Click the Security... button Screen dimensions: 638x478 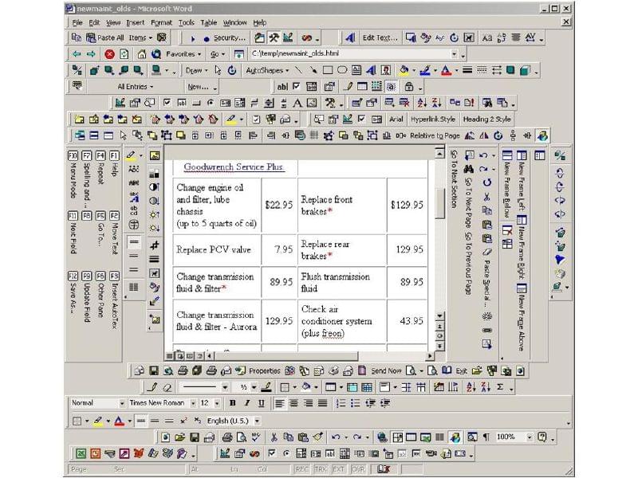click(230, 37)
